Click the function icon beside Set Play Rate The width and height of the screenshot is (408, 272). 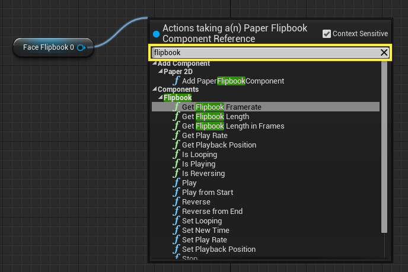coord(176,240)
